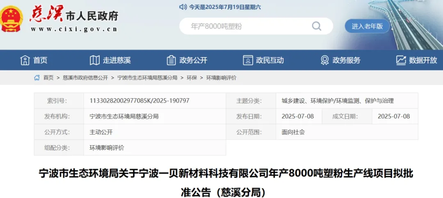The height and width of the screenshot is (198, 443).
Task: Click the 主题分类 label cell
Action: tap(251, 101)
